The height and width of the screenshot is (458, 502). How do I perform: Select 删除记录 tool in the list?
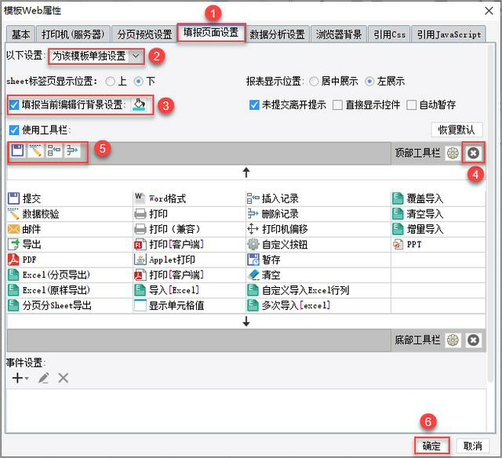point(272,214)
